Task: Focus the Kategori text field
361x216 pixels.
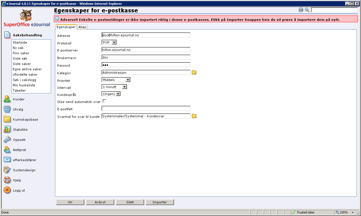Action: [x=146, y=73]
